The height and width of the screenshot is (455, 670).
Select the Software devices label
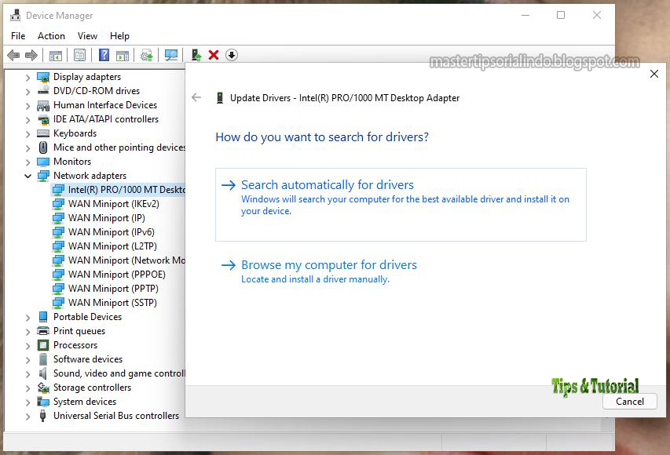88,359
